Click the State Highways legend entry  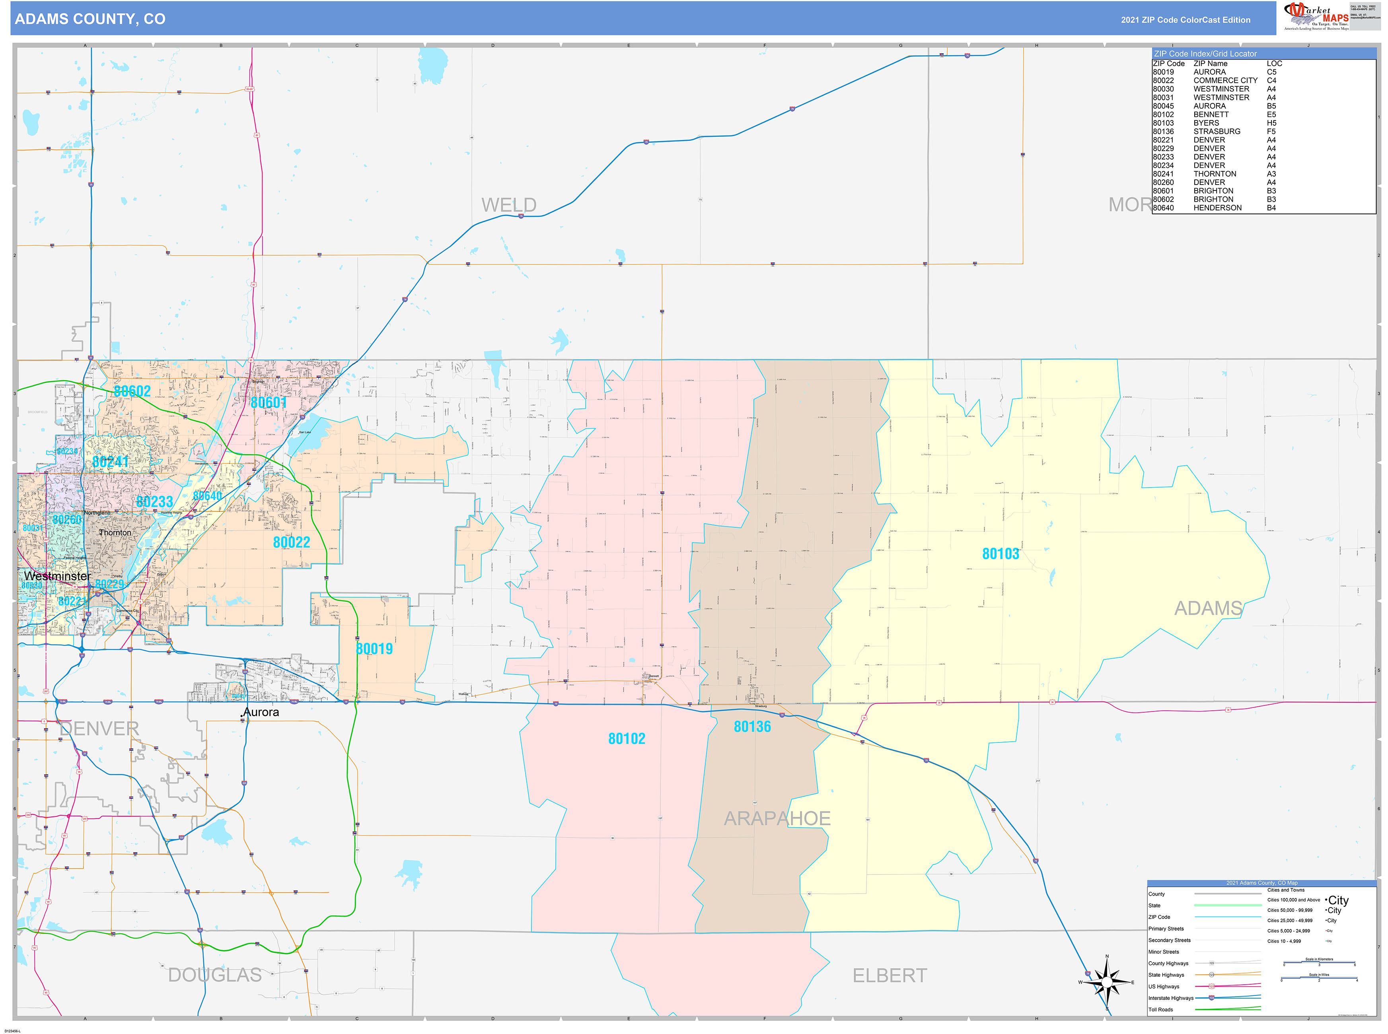1166,975
